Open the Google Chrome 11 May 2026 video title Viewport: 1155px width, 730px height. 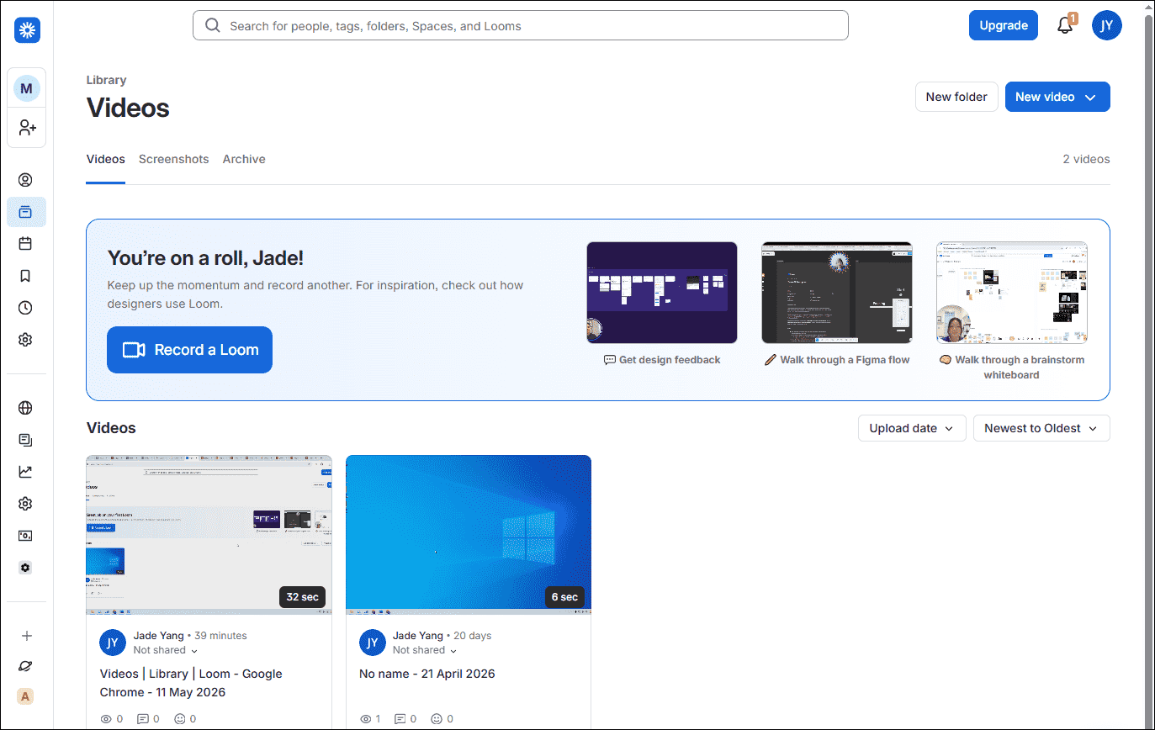coord(191,683)
